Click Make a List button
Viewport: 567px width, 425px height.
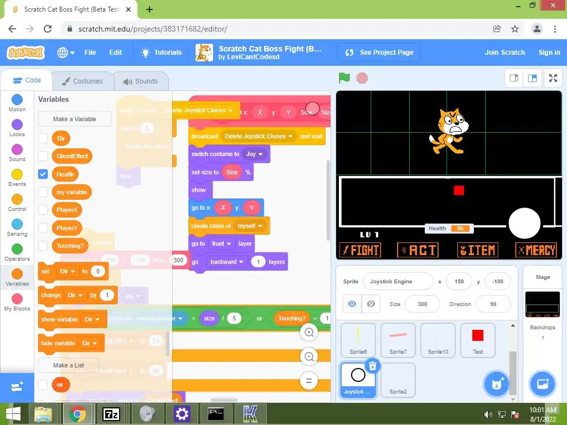point(69,365)
